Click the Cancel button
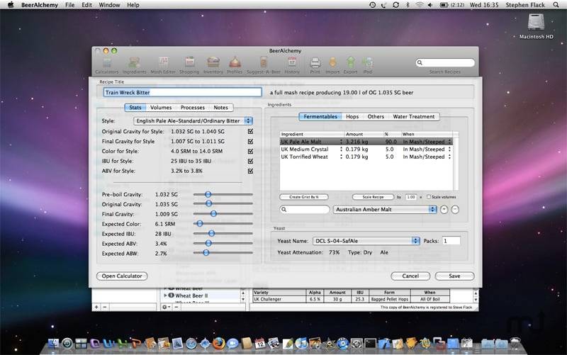The width and height of the screenshot is (567, 355). [x=410, y=276]
